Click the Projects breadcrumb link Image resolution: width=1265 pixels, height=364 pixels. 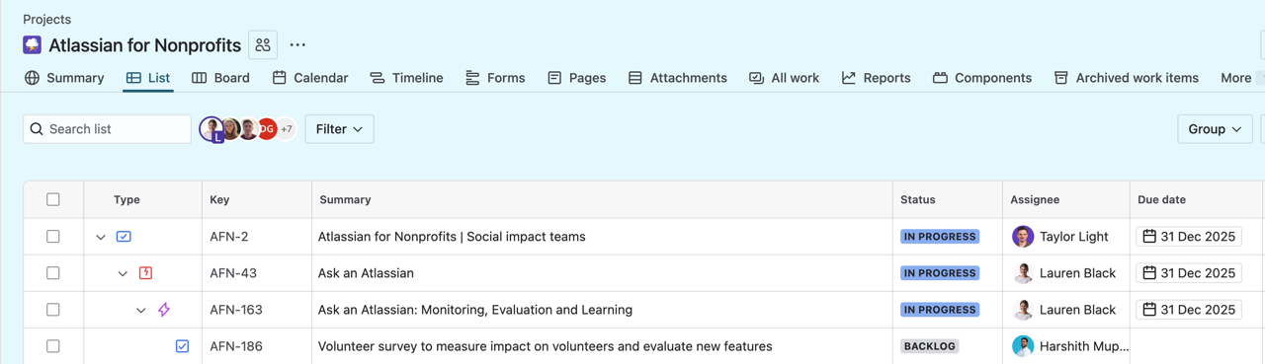46,19
